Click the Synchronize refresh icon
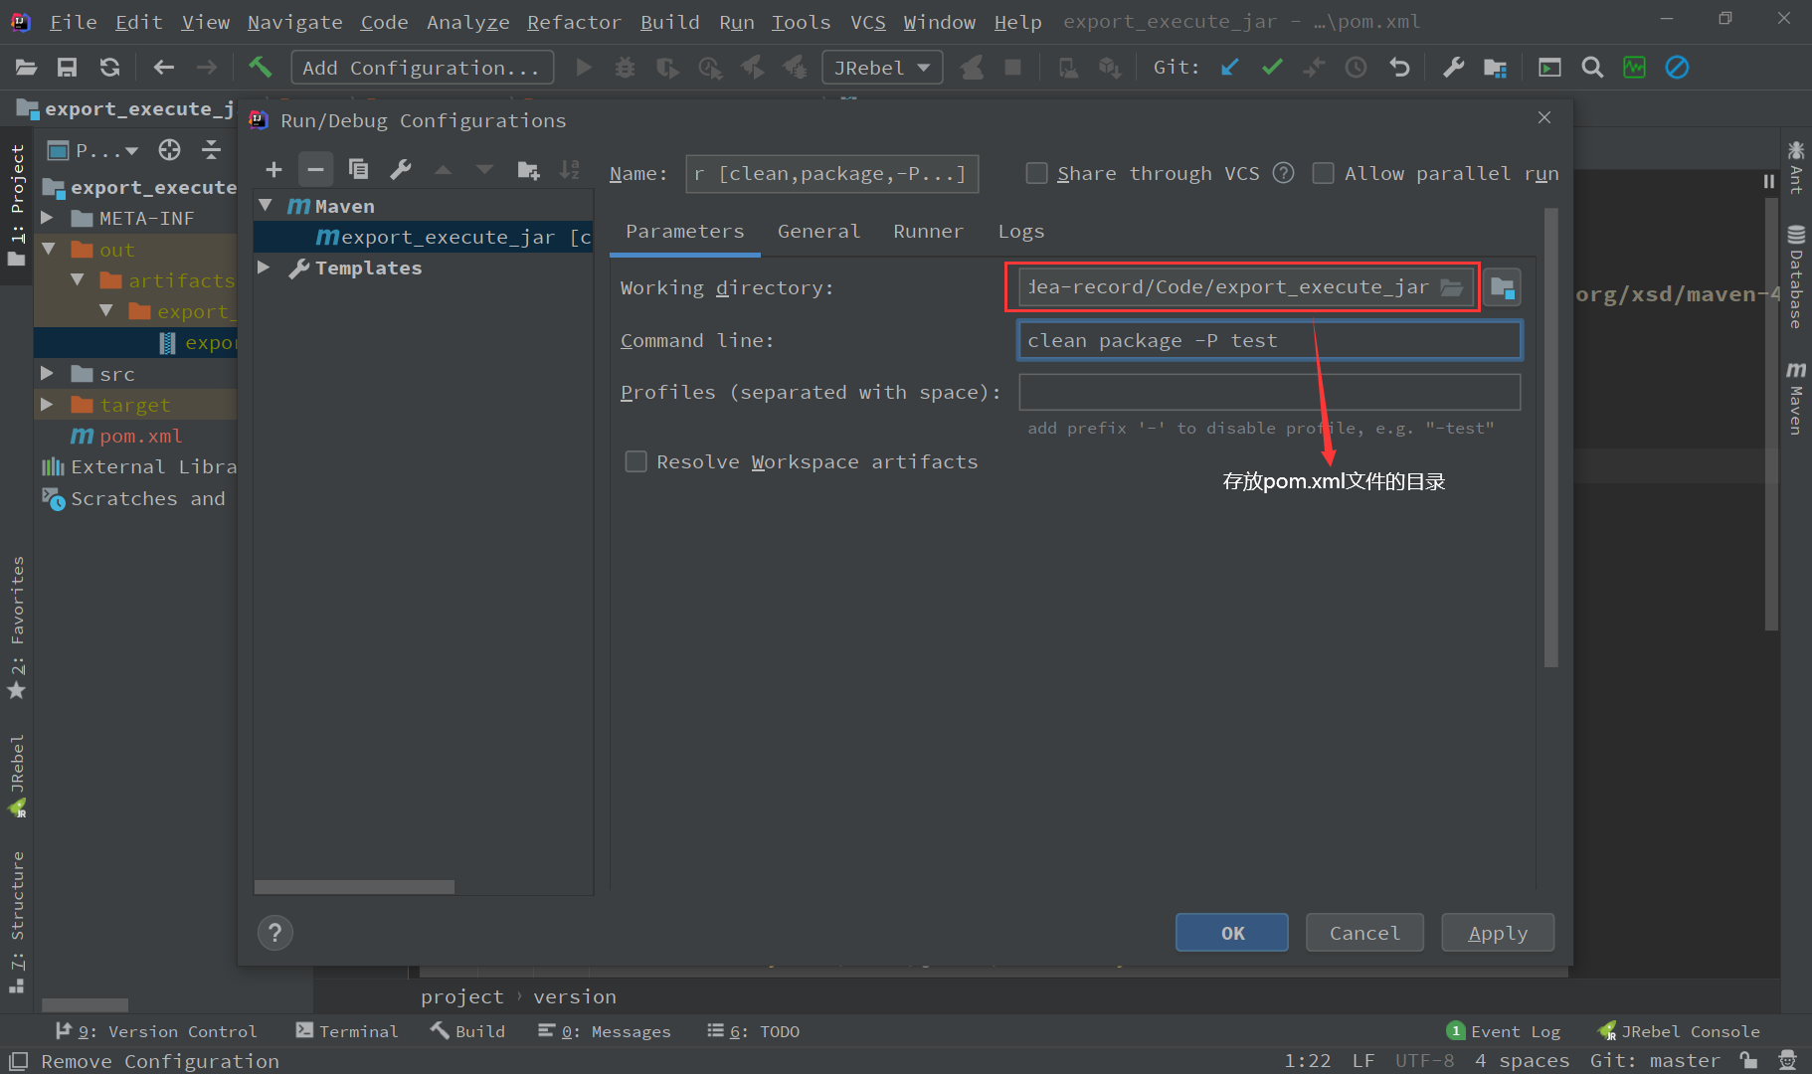Image resolution: width=1812 pixels, height=1074 pixels. pos(109,68)
